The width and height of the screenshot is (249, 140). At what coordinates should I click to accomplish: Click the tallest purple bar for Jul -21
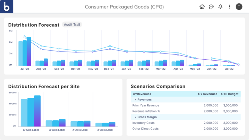click(x=29, y=51)
